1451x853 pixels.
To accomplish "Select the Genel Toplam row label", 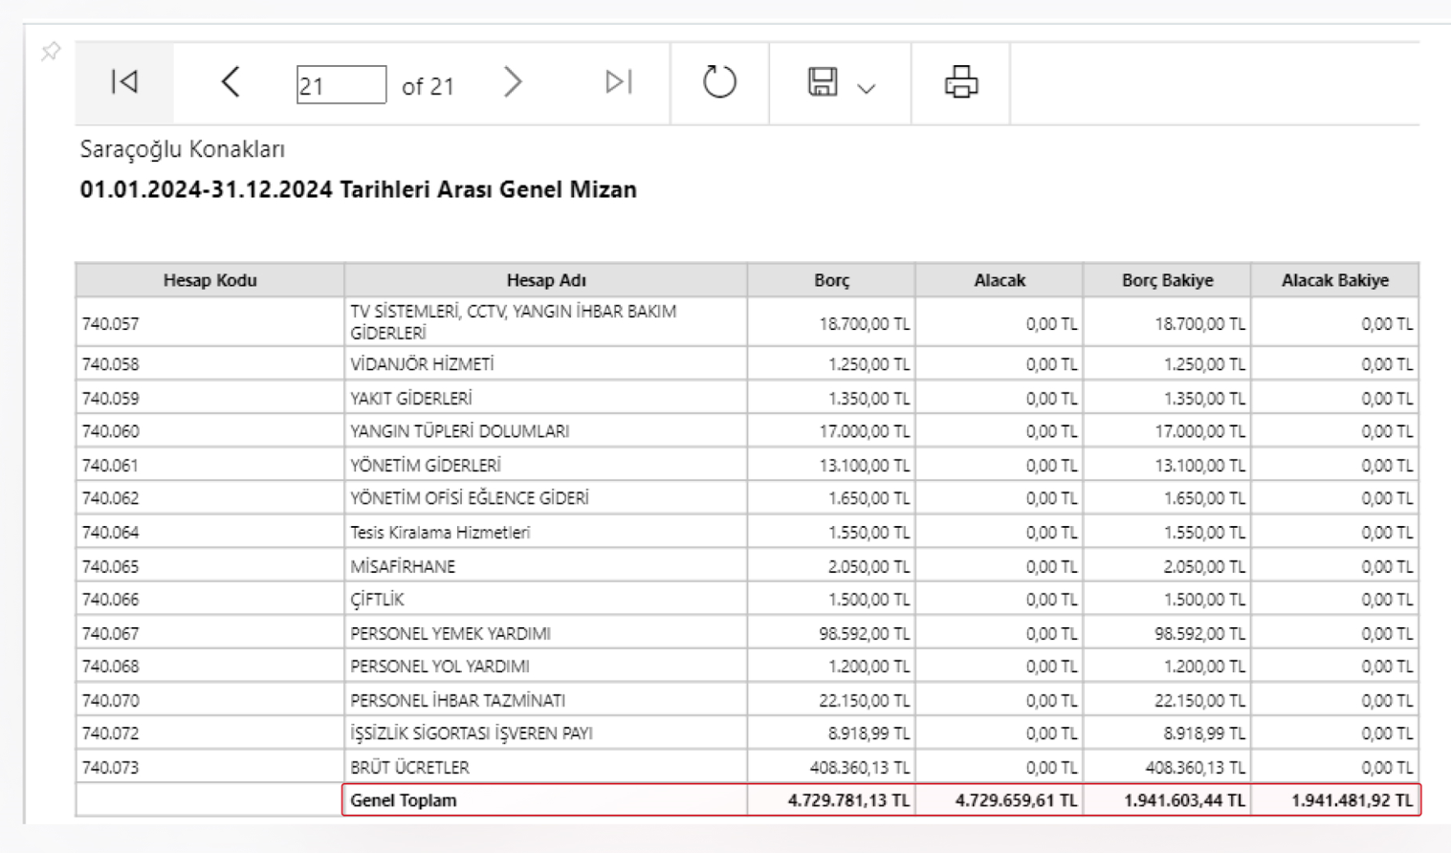I will click(x=404, y=800).
